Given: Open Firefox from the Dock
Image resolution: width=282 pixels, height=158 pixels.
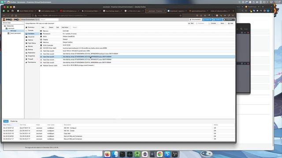Looking at the screenshot, I should (x=107, y=154).
